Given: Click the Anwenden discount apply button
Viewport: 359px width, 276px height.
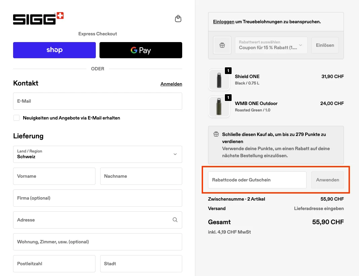Looking at the screenshot, I should pos(327,180).
